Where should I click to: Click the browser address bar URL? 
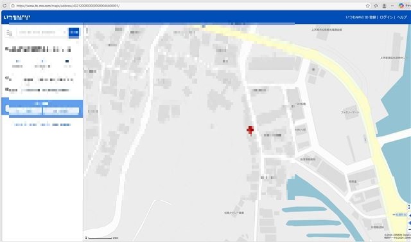pyautogui.click(x=68, y=6)
